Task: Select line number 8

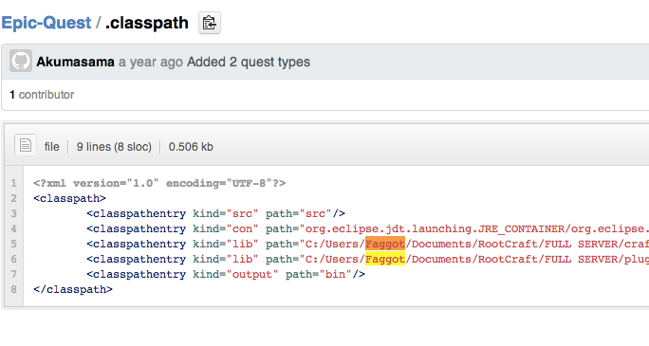Action: click(x=13, y=289)
